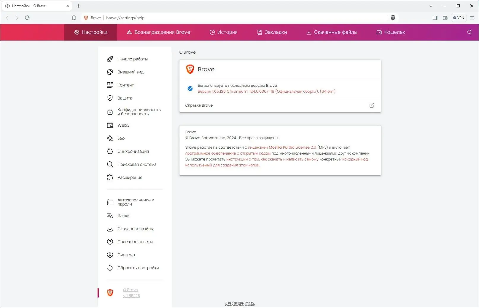Click the blue update checkmark icon
The height and width of the screenshot is (308, 479).
[190, 89]
